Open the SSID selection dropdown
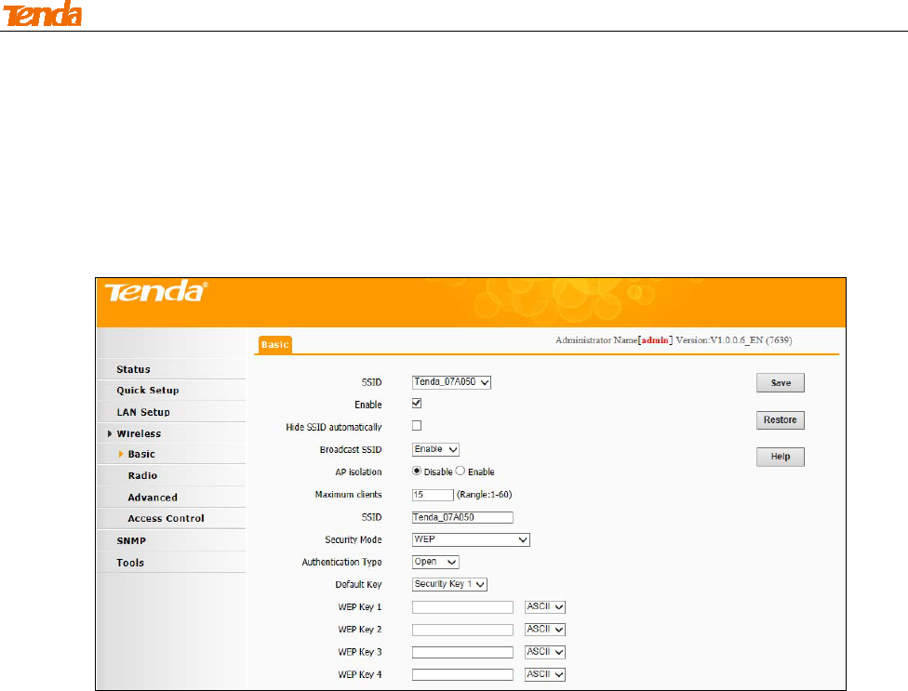This screenshot has width=908, height=691. [x=452, y=382]
